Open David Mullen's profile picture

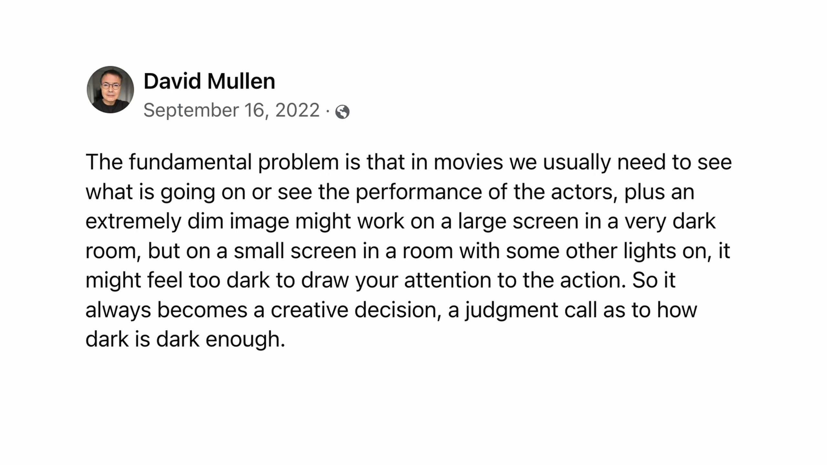(x=110, y=90)
